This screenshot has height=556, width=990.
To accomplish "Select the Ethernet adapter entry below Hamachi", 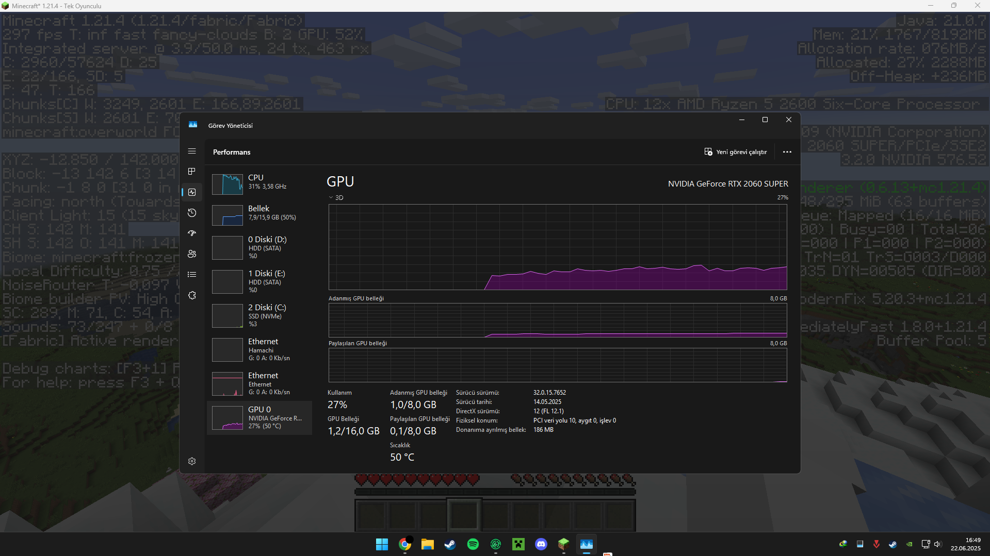I will tap(259, 383).
